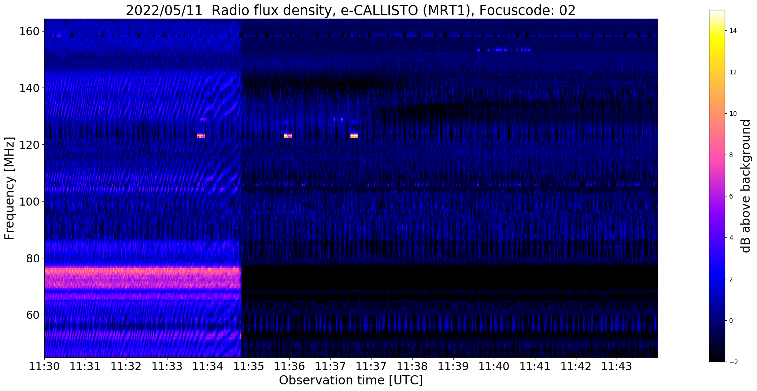The width and height of the screenshot is (757, 391).
Task: Click the colorbar tick labeled 14
Action: 733,31
